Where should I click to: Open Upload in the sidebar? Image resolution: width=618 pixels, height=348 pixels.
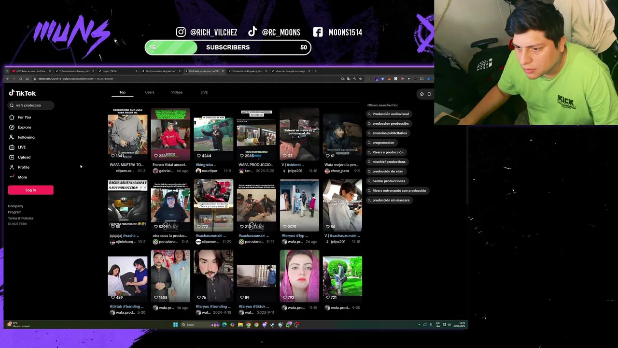pyautogui.click(x=20, y=157)
